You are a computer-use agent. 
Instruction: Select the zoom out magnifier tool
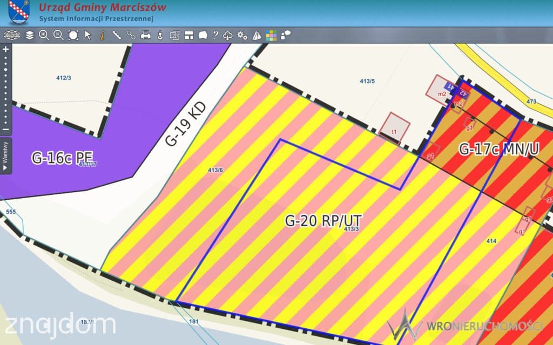tap(58, 35)
